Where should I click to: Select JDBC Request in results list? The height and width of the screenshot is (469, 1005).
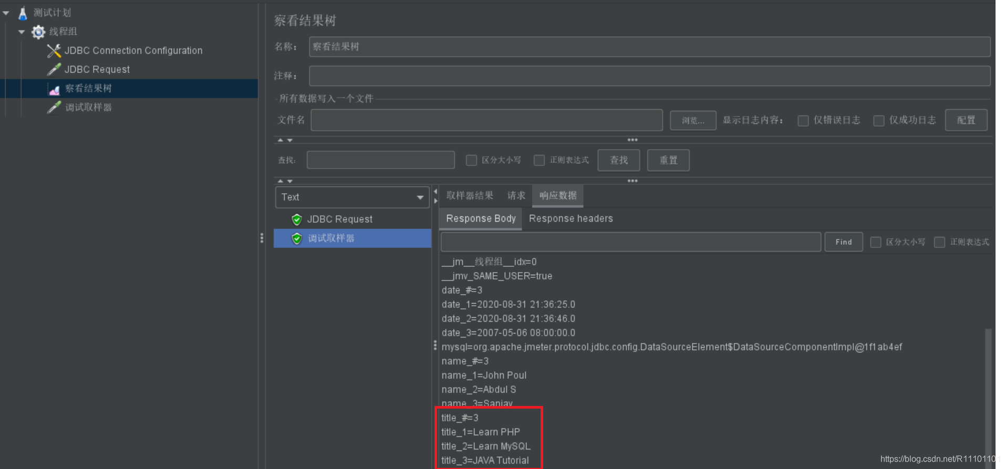pos(340,219)
